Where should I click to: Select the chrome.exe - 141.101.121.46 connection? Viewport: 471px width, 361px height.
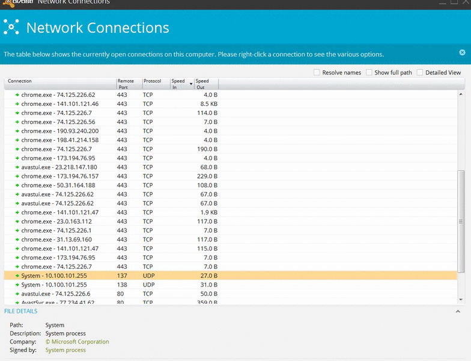click(x=231, y=103)
